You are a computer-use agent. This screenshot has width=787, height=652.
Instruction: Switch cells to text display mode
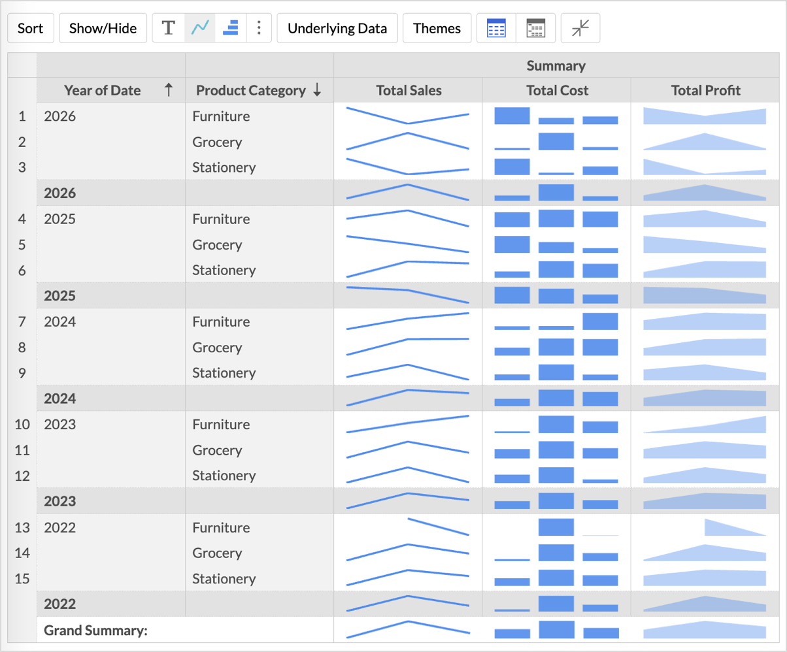pos(168,28)
